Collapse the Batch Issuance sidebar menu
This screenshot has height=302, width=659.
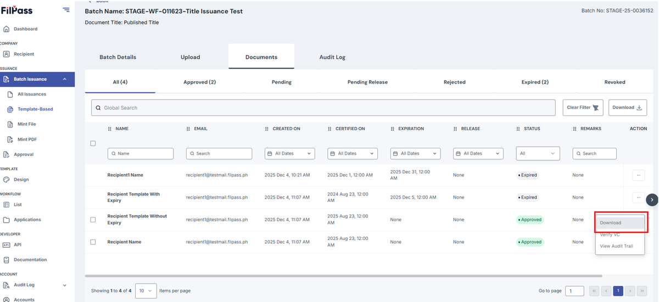[65, 79]
